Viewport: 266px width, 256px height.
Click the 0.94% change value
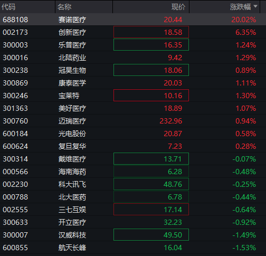point(246,121)
